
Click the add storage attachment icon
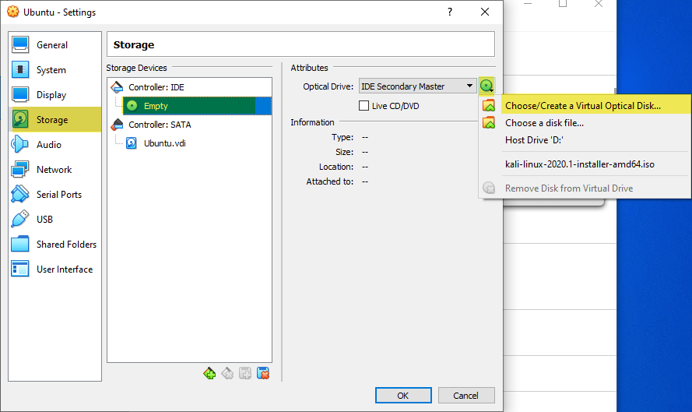point(245,373)
